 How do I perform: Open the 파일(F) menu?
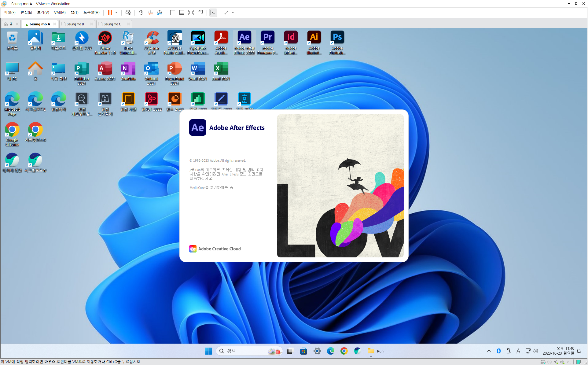[x=9, y=13]
